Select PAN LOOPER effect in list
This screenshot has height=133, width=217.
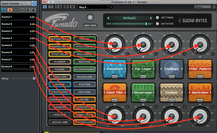(x=84, y=54)
